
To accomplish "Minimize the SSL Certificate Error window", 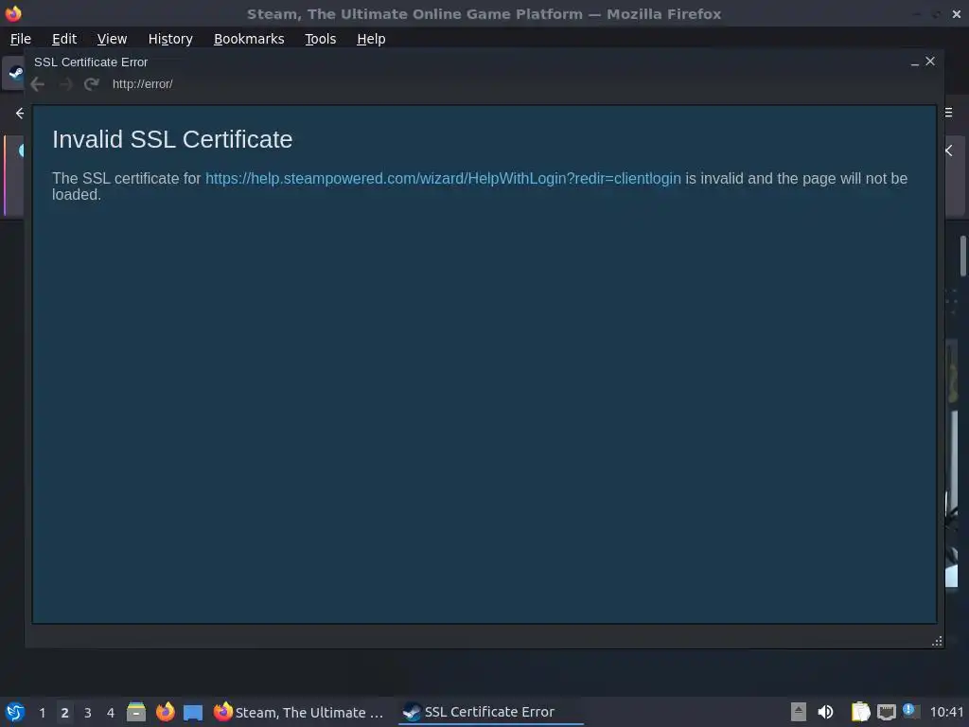I will [915, 62].
